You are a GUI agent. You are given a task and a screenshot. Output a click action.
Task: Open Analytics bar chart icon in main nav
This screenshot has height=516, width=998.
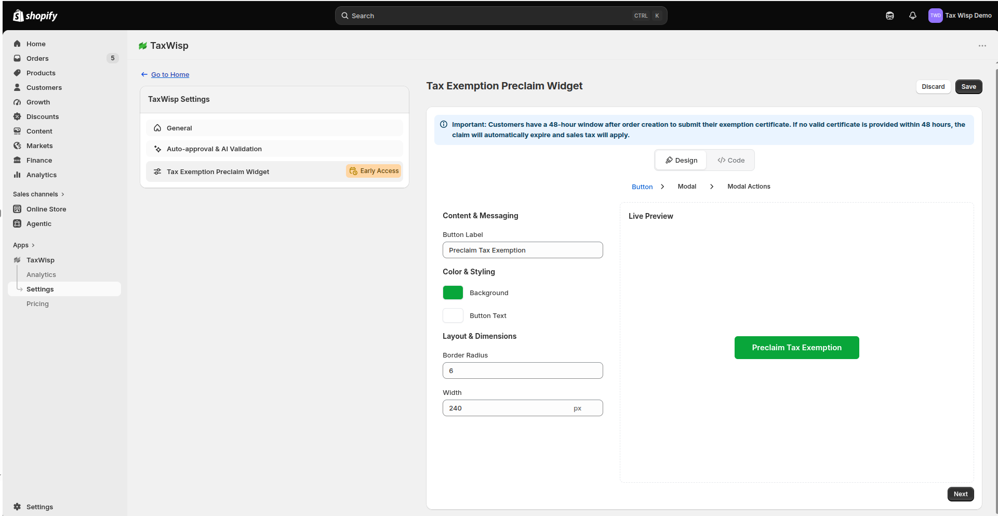pos(17,175)
